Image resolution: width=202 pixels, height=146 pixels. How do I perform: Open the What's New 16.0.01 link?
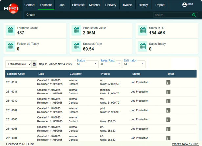pos(186,144)
